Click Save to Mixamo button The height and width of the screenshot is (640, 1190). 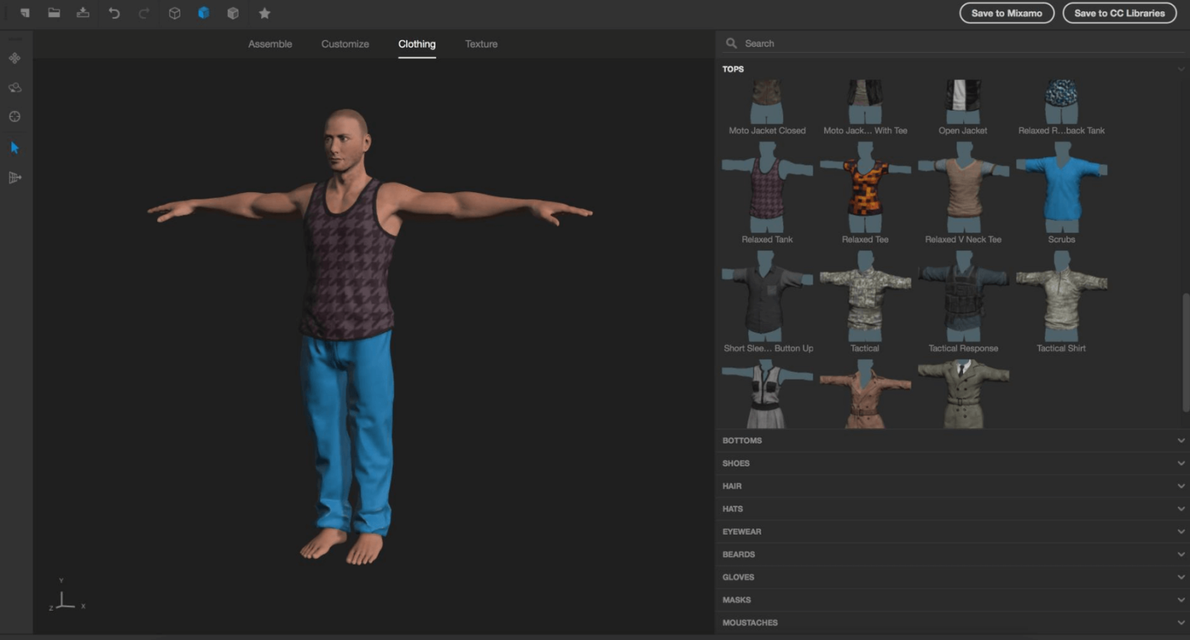[1006, 13]
